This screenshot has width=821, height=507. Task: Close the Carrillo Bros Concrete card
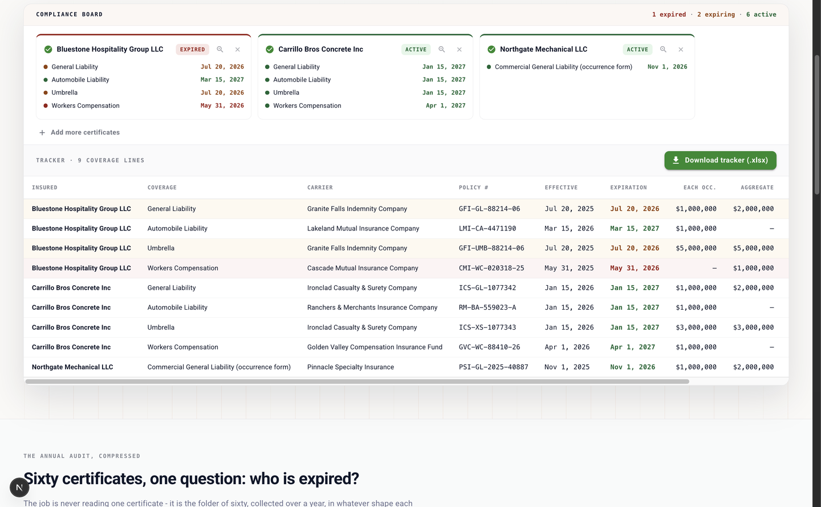[x=460, y=50]
